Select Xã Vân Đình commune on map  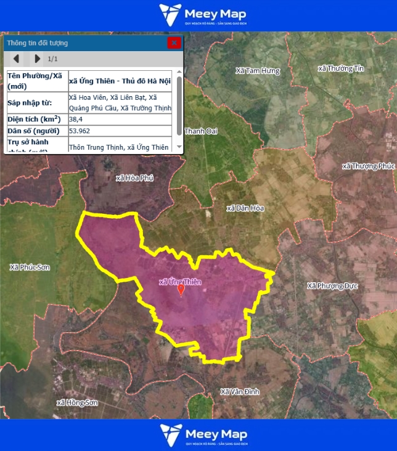[x=240, y=392]
